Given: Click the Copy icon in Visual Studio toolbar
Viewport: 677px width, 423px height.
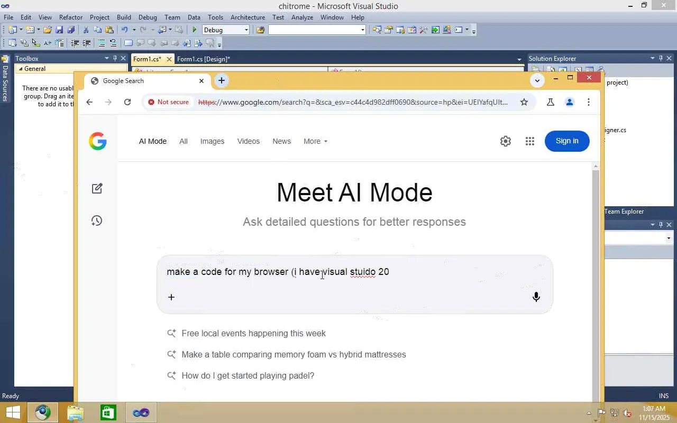Looking at the screenshot, I should pos(98,30).
